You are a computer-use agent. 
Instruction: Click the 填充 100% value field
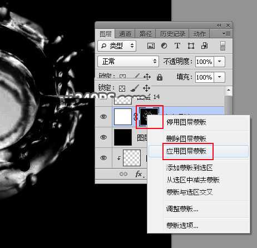click(x=205, y=77)
